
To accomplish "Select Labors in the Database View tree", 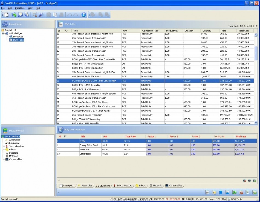I will click(12, 150).
